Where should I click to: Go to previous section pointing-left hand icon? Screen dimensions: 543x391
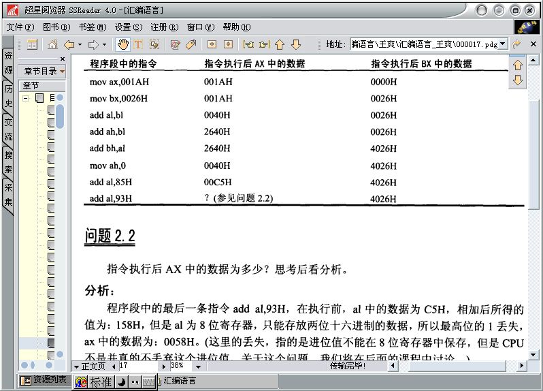coord(248,44)
